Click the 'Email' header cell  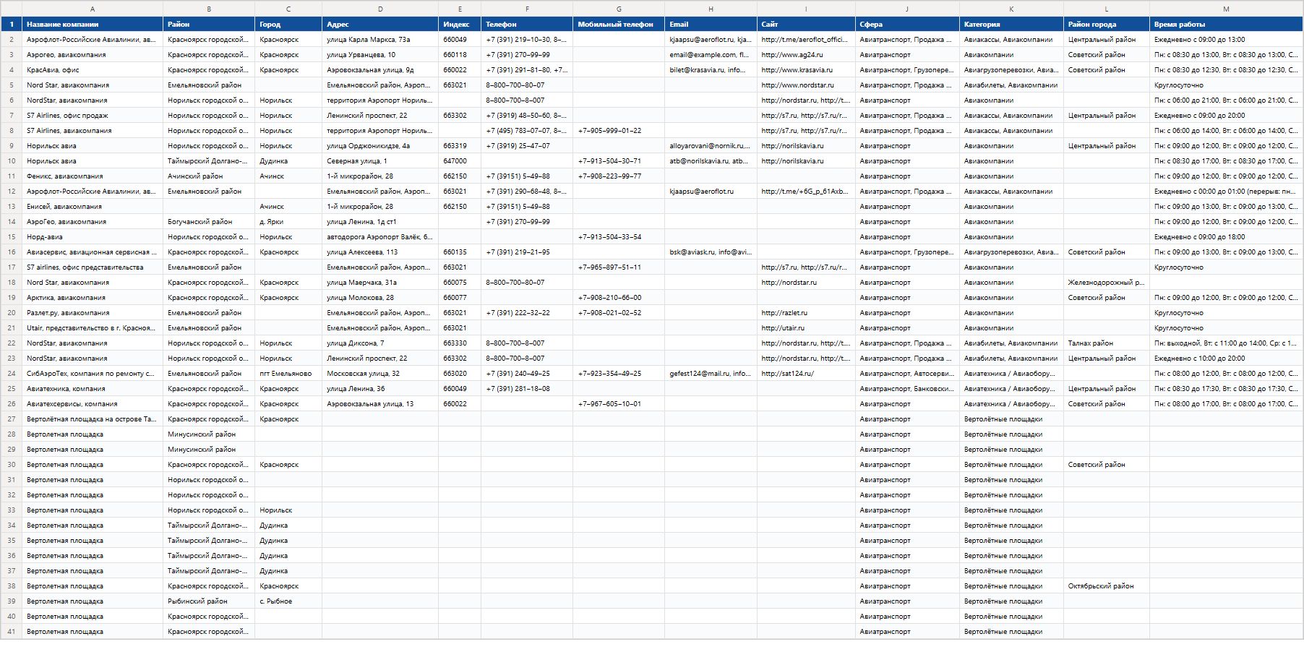[x=711, y=25]
